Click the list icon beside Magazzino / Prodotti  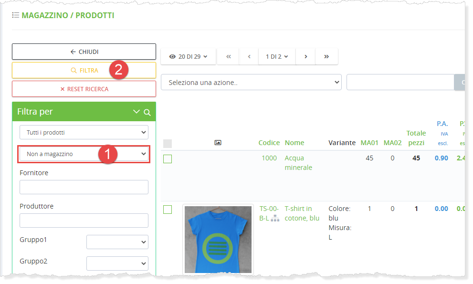point(15,15)
